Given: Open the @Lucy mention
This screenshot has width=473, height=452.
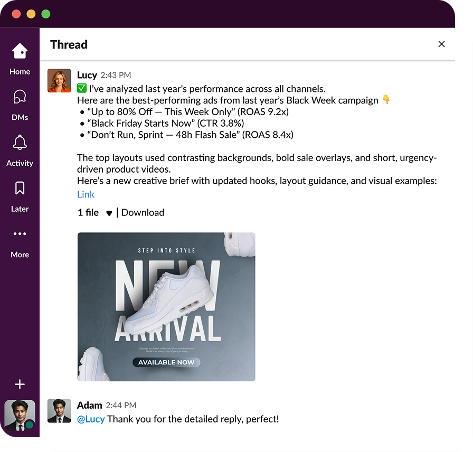Looking at the screenshot, I should (91, 419).
